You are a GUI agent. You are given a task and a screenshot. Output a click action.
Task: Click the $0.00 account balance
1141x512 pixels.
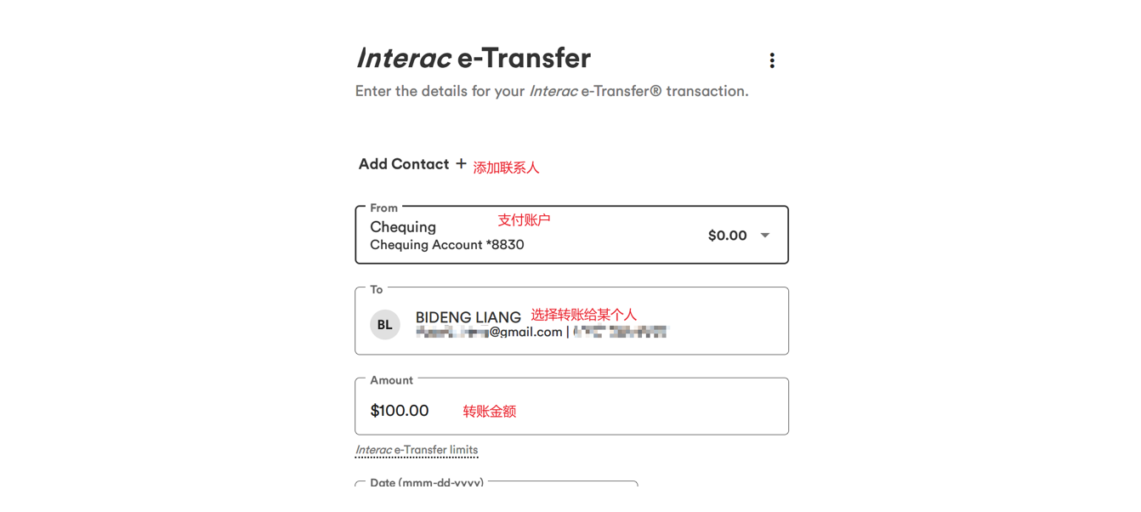point(727,236)
